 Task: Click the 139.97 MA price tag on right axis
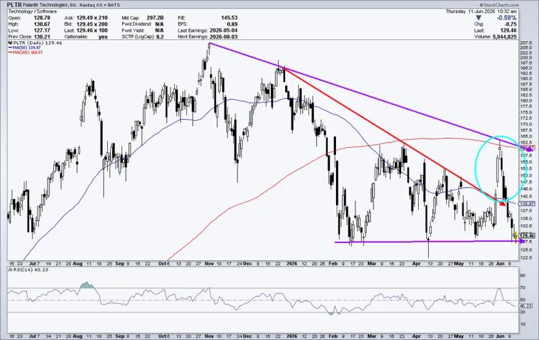[526, 203]
